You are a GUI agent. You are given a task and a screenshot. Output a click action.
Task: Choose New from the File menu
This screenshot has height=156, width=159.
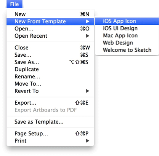[50, 14]
